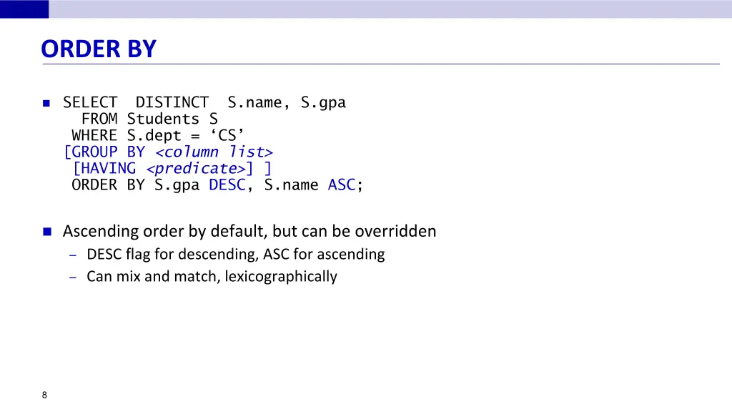Image resolution: width=732 pixels, height=412 pixels.
Task: Click the slide number 8
Action: 44,395
